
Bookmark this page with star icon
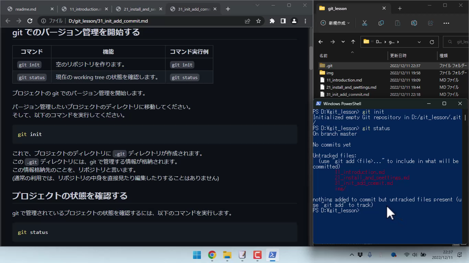pyautogui.click(x=258, y=21)
